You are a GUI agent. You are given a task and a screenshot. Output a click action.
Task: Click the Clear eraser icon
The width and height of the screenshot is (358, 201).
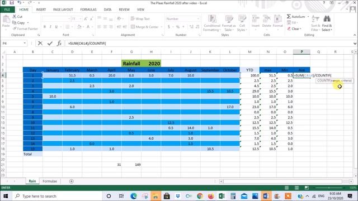point(289,28)
